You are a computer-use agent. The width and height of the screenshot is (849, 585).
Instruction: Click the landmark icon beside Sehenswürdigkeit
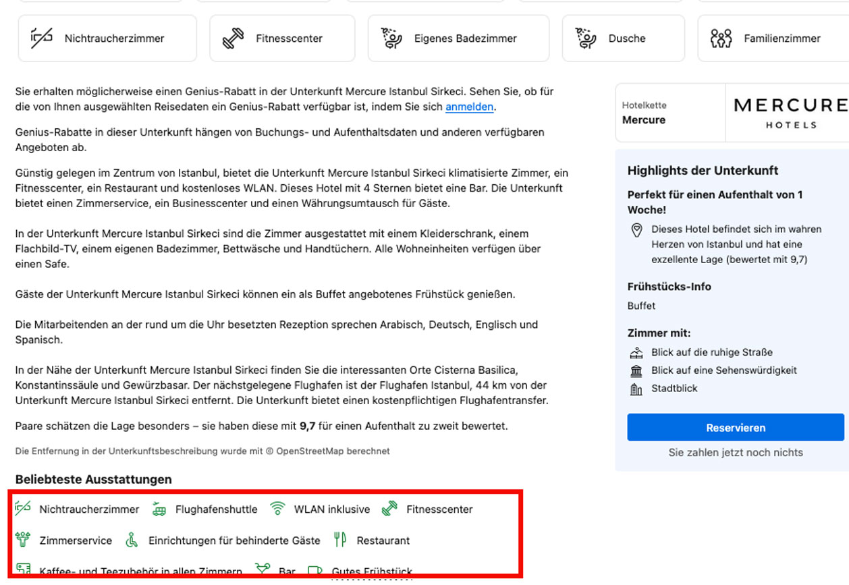coord(636,370)
